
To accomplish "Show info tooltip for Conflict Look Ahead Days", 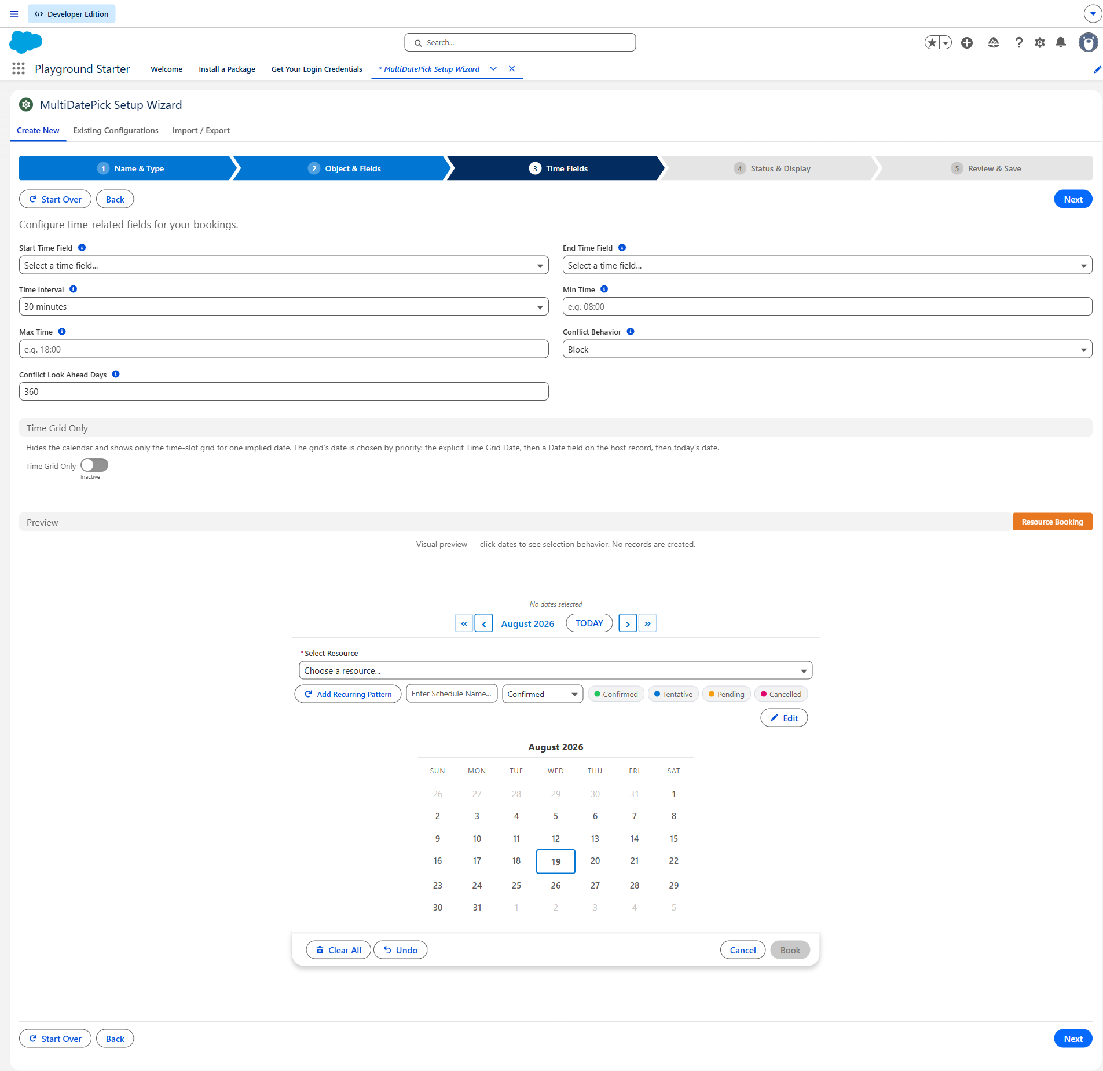I will point(116,375).
